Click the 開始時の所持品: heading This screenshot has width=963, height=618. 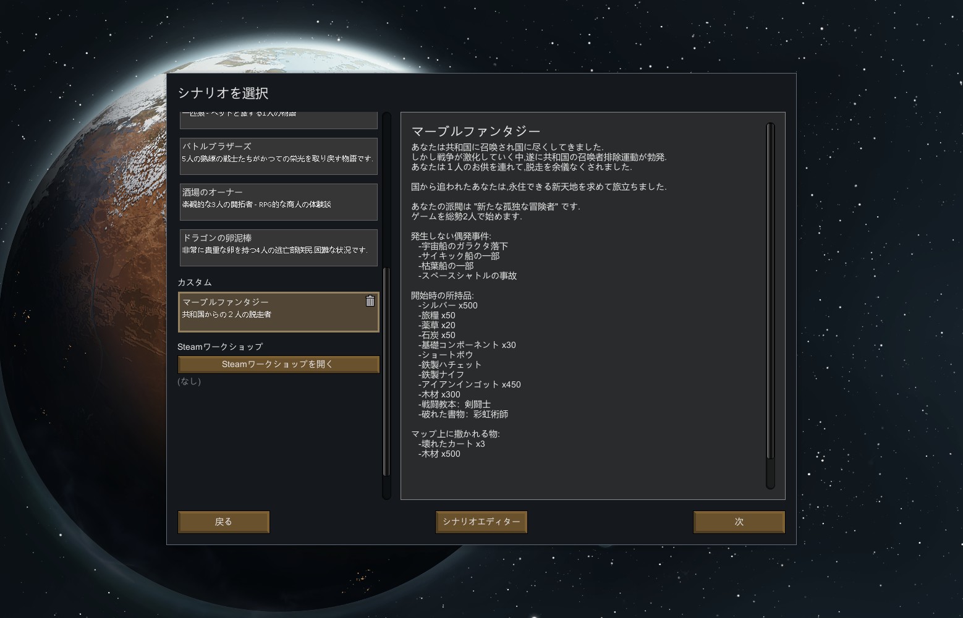443,295
